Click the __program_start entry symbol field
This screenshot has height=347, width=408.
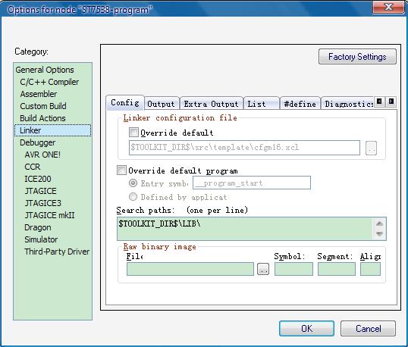point(252,183)
